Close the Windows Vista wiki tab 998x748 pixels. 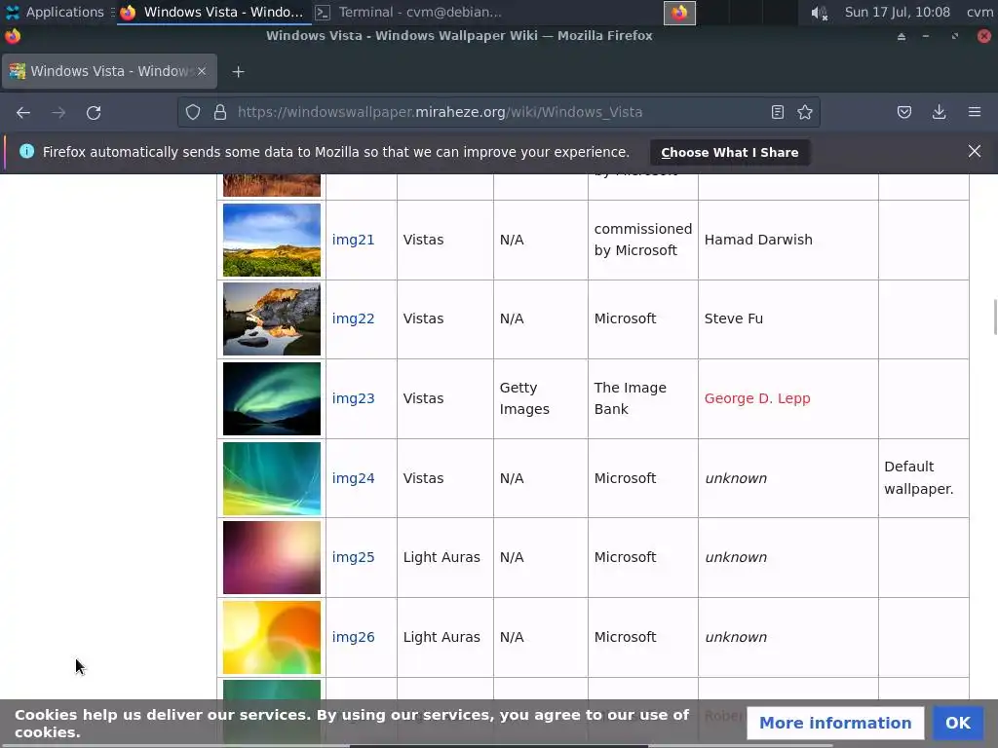coord(202,71)
